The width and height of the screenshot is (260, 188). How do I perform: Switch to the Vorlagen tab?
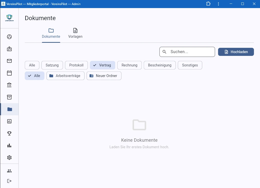click(x=75, y=33)
